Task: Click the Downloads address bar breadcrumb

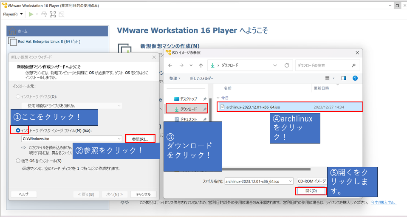Action: tap(230, 65)
